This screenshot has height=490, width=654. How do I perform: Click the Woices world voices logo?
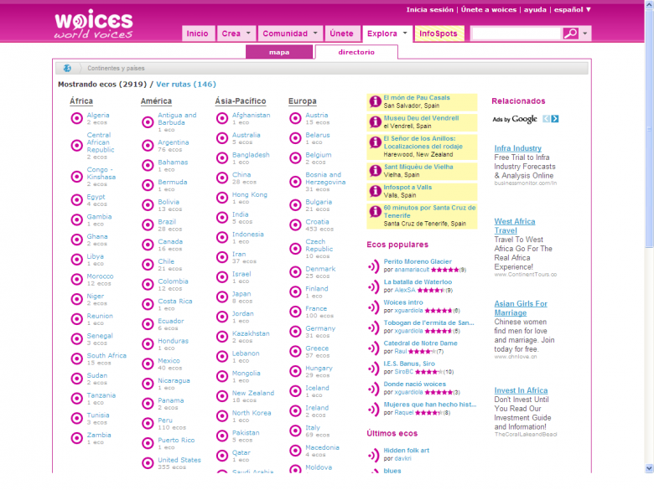point(93,24)
